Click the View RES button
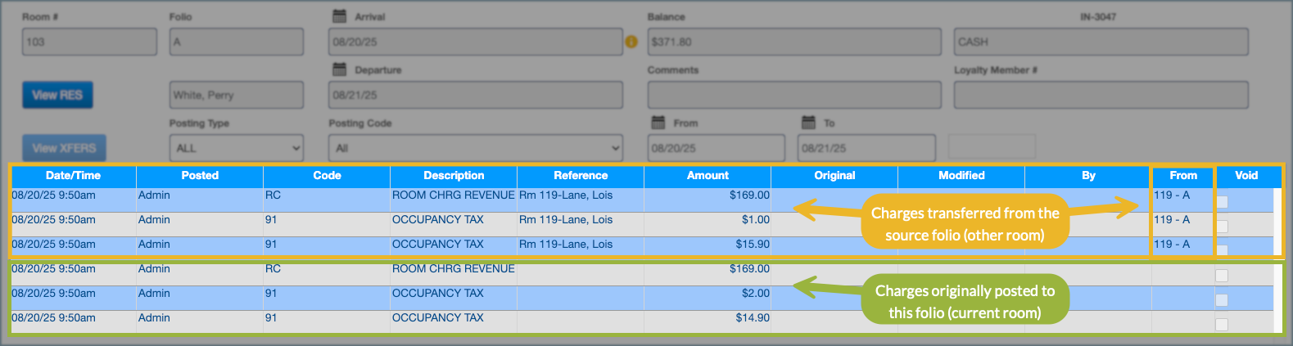 (x=57, y=95)
